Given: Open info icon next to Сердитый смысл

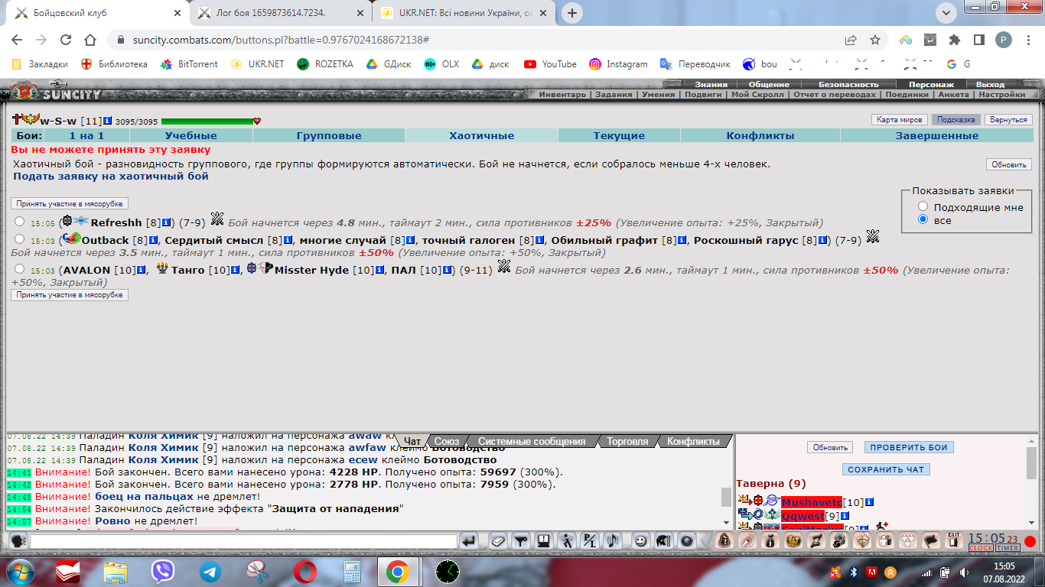Looking at the screenshot, I should point(288,240).
